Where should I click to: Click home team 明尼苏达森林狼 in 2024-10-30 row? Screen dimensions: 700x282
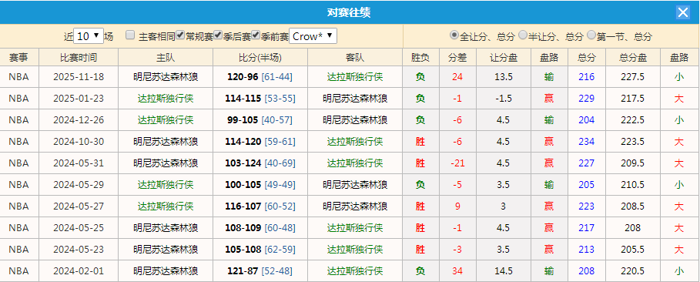coord(166,142)
